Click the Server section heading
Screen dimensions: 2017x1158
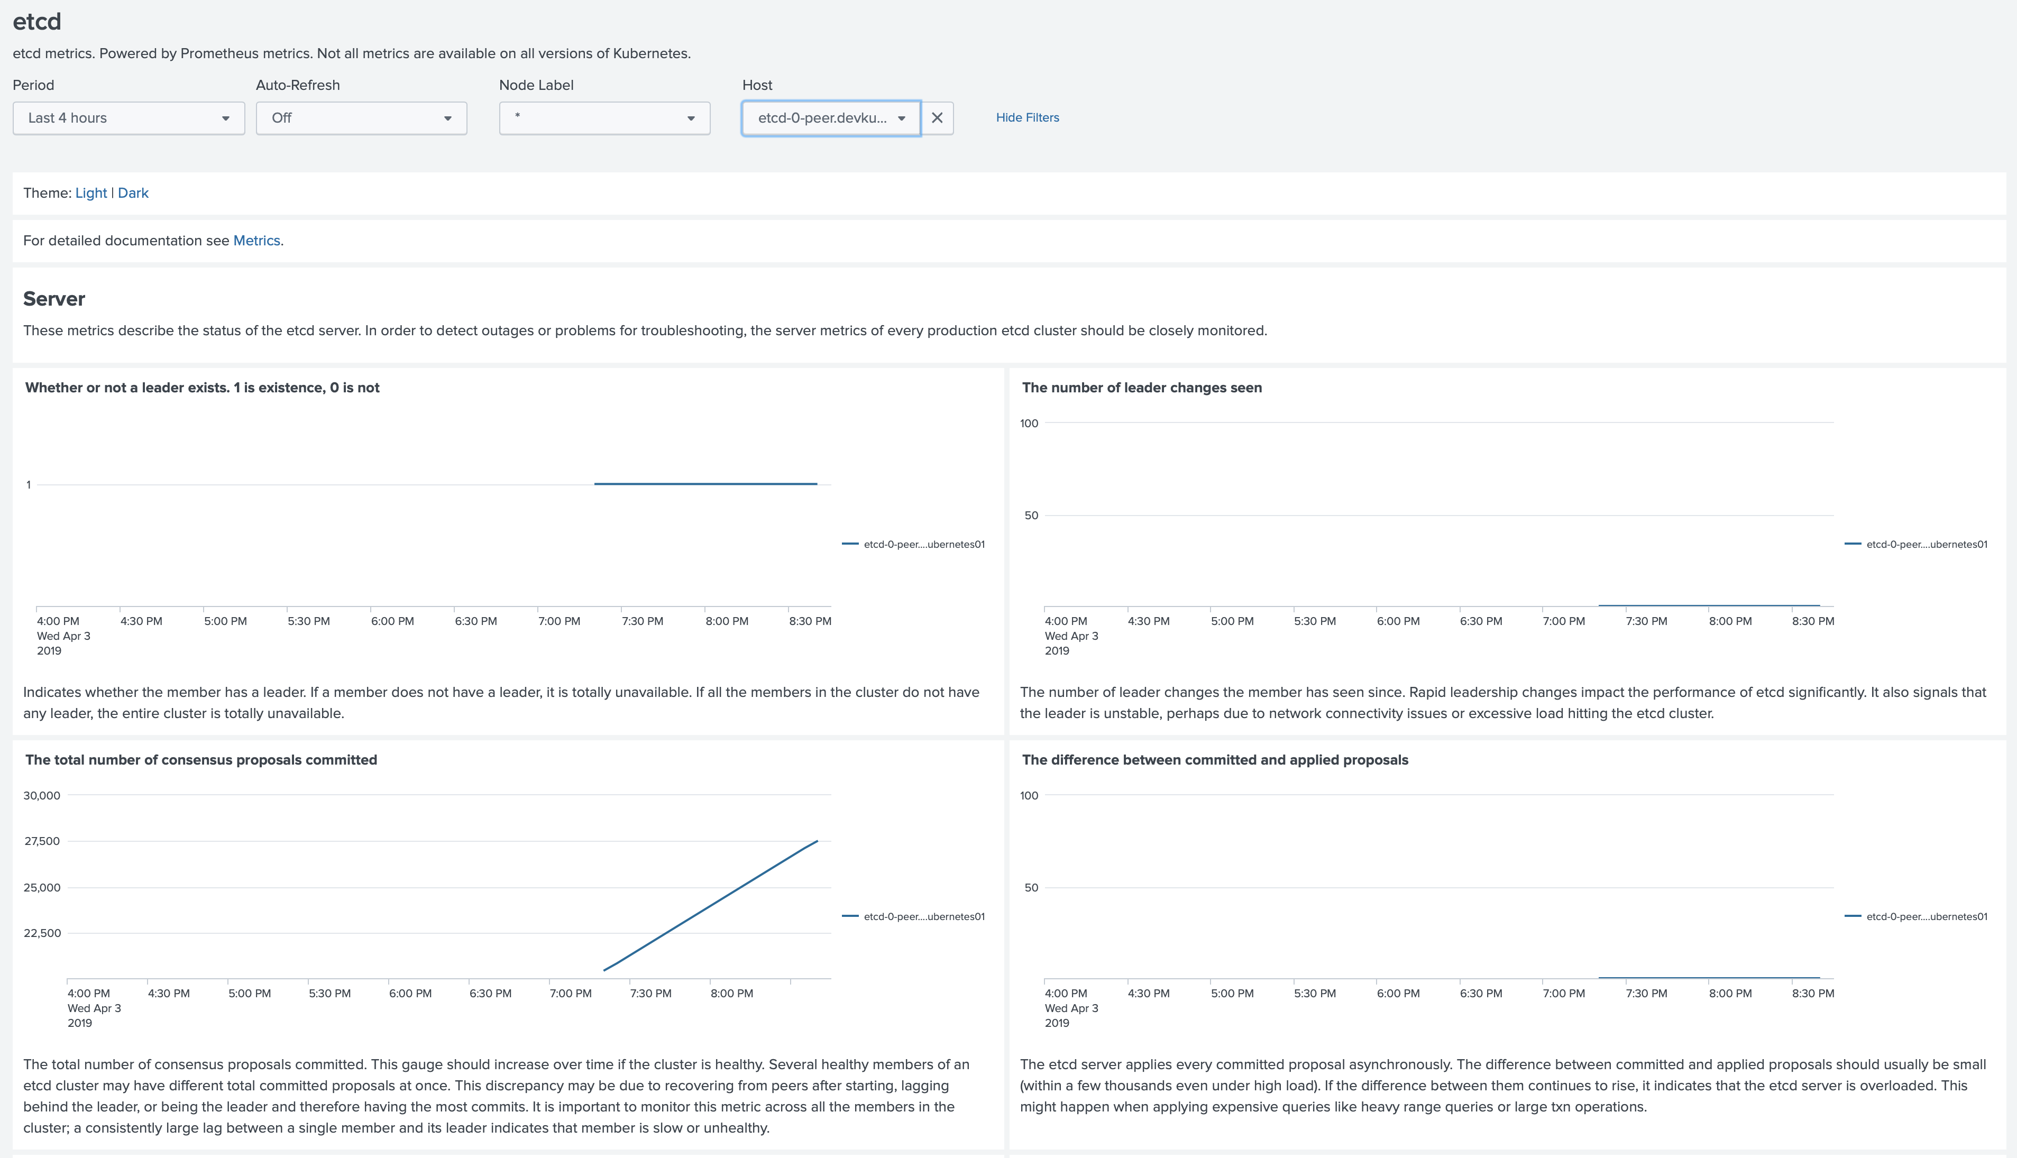coord(54,299)
